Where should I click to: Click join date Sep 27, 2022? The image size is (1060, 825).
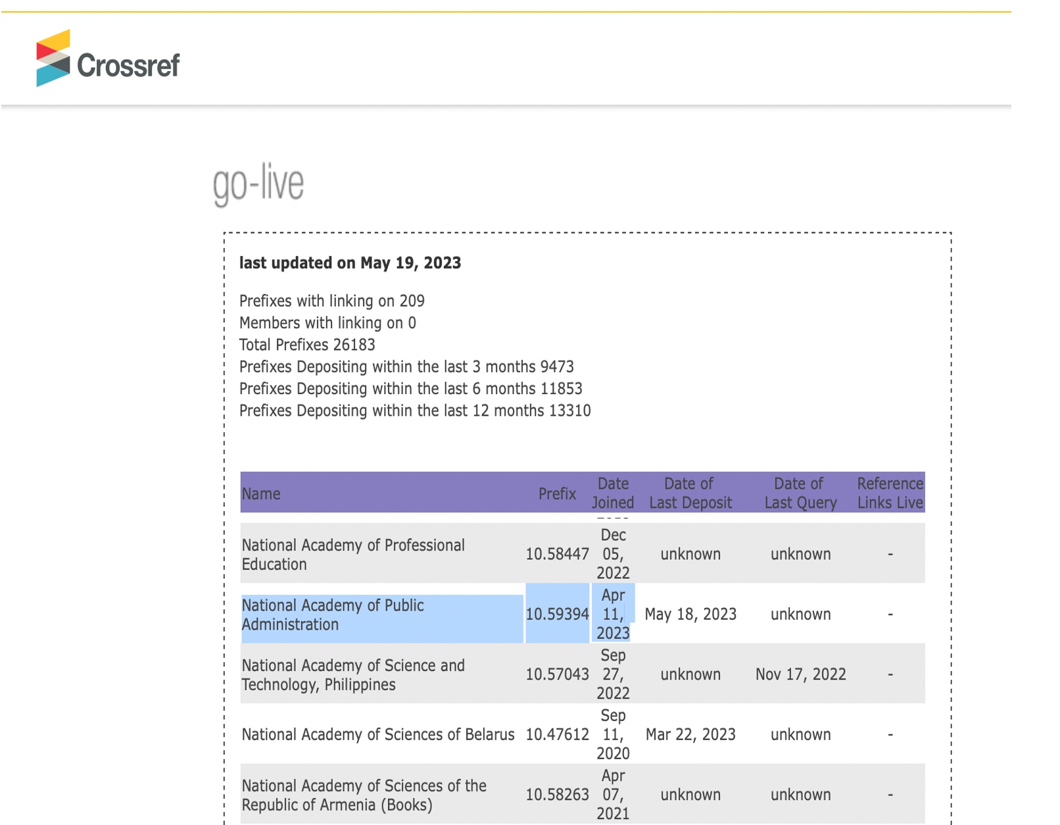(x=613, y=674)
